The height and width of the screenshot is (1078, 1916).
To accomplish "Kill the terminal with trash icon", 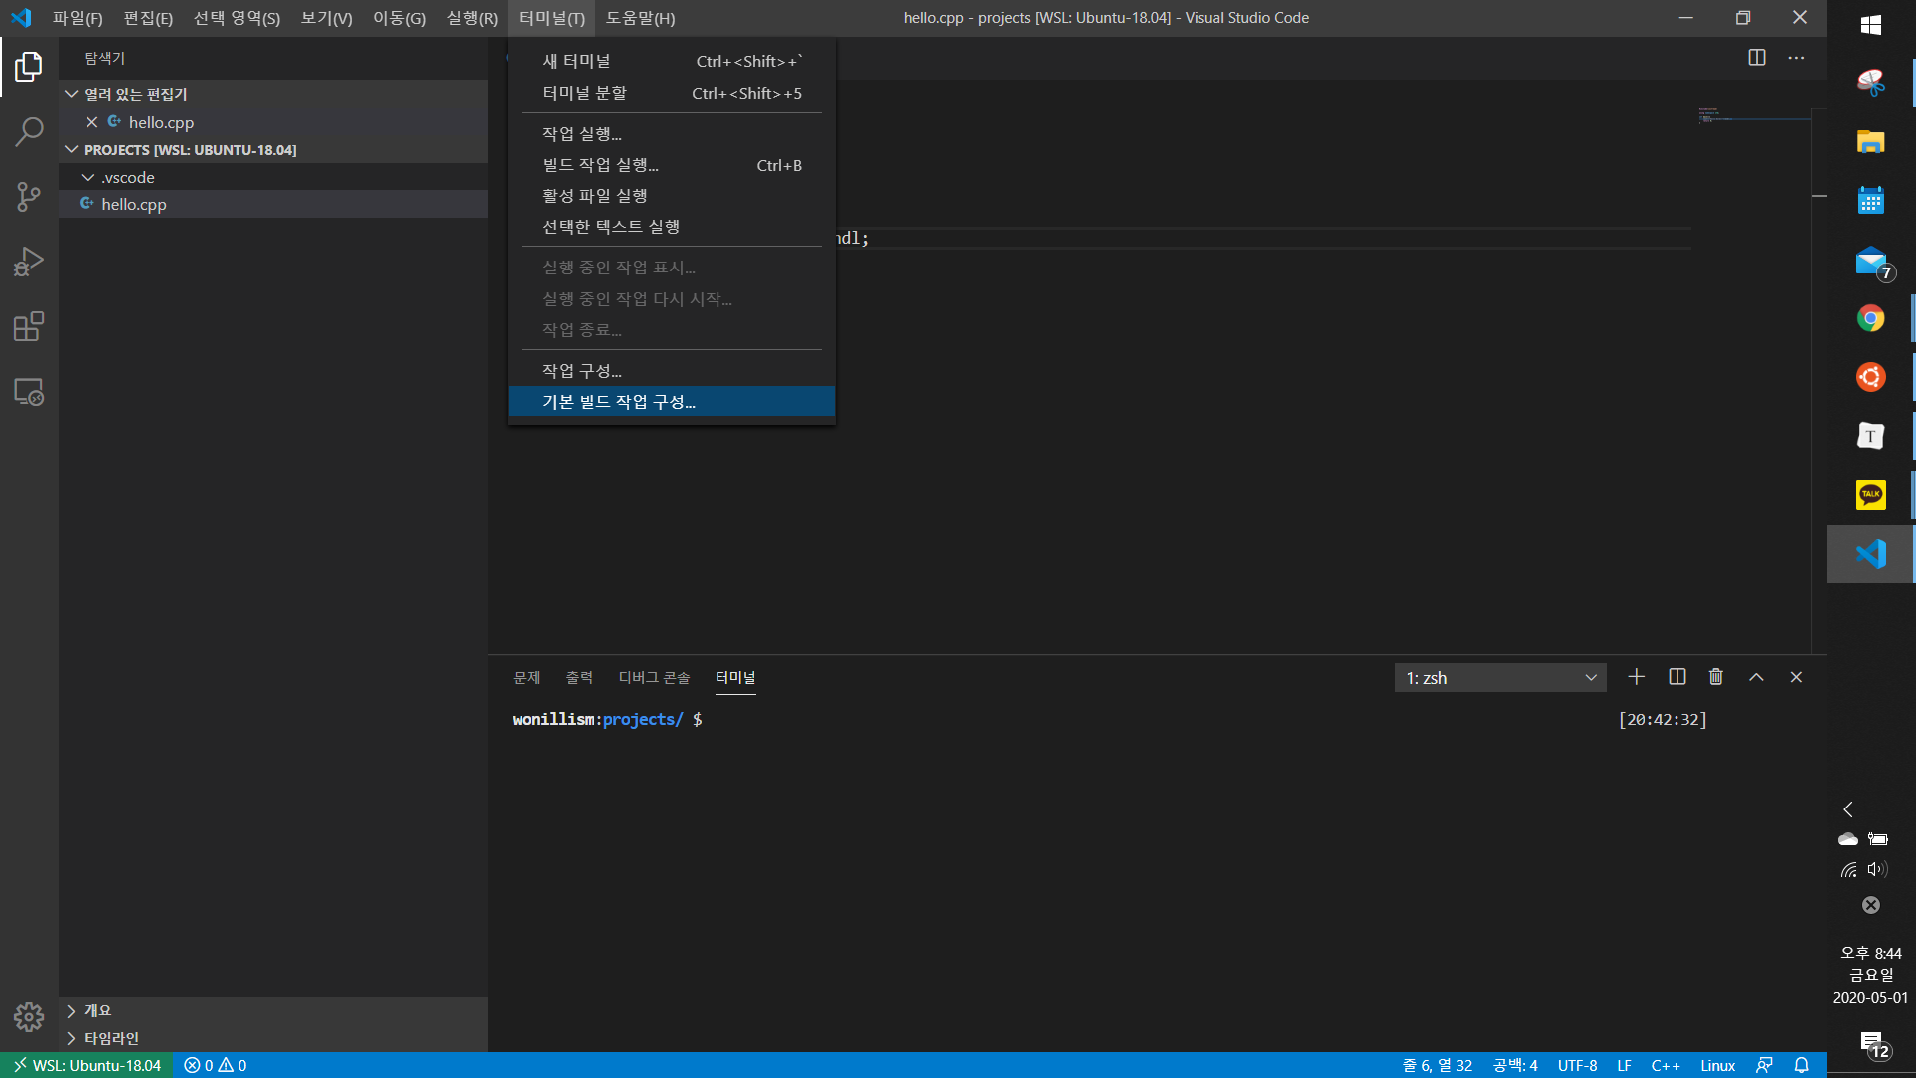I will tap(1716, 677).
